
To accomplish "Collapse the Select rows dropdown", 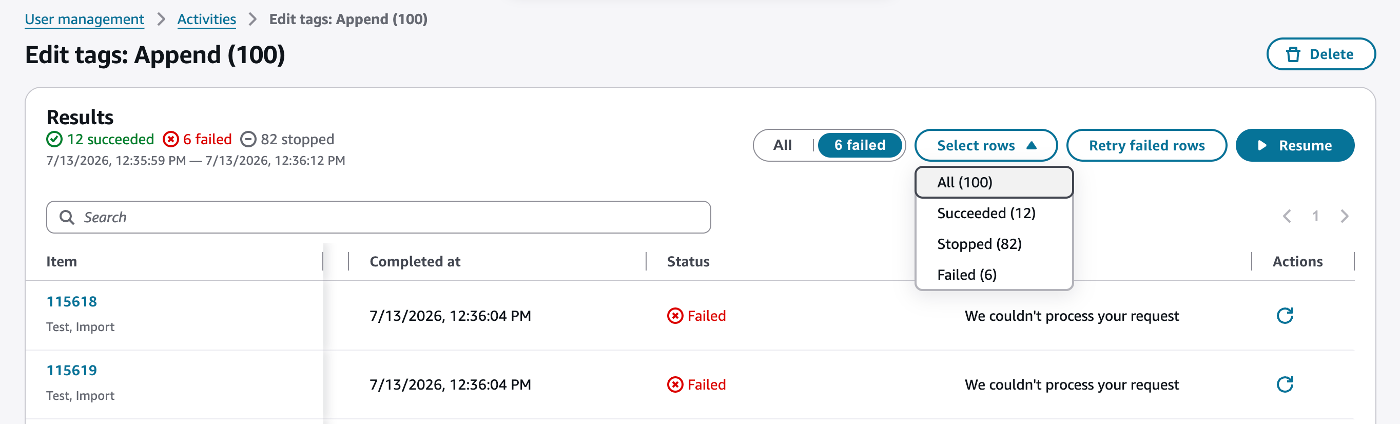I will click(985, 145).
